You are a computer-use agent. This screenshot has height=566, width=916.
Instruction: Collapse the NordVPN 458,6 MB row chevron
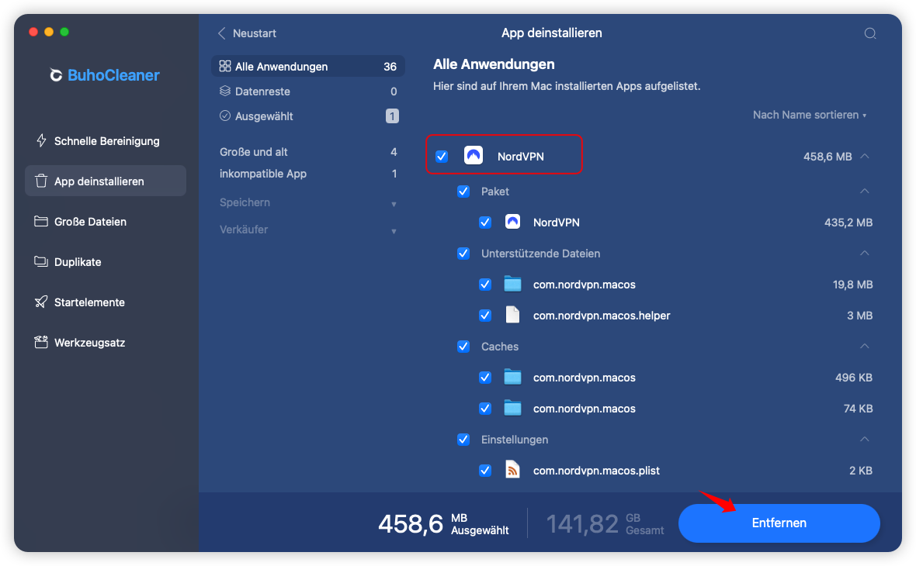coord(866,156)
